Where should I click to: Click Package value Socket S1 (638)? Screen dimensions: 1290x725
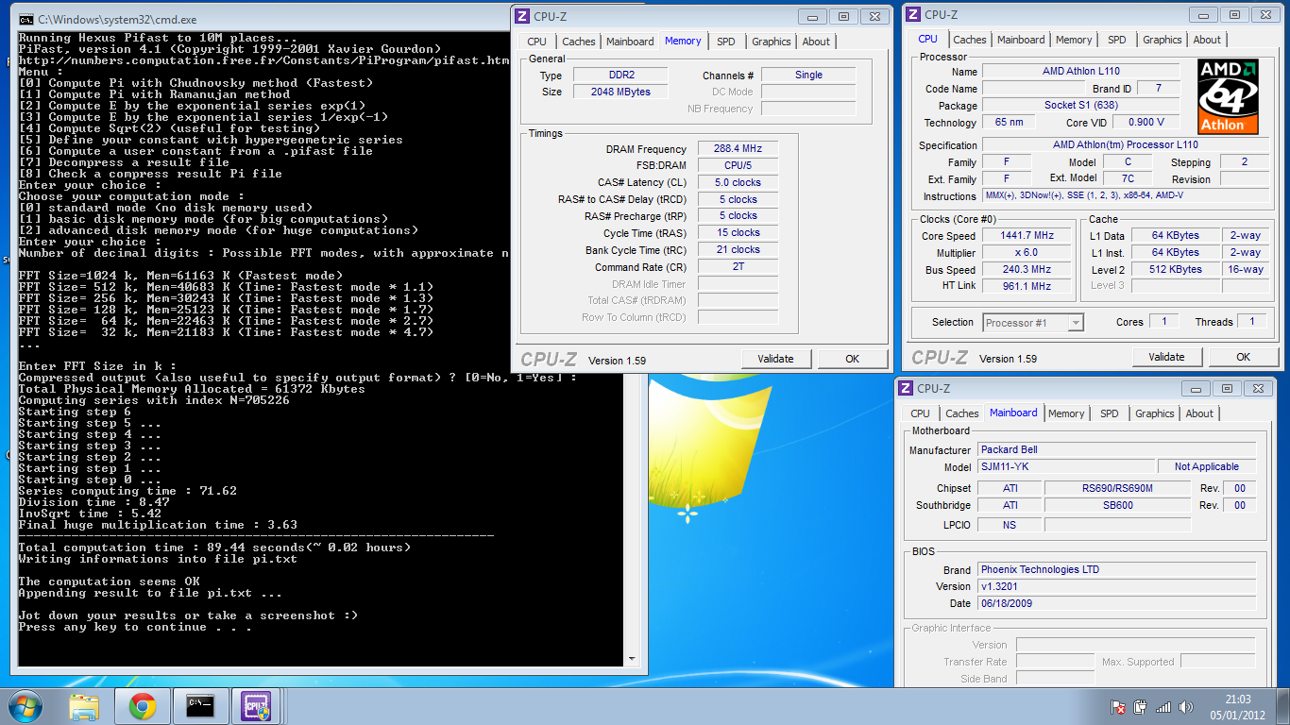pyautogui.click(x=1080, y=106)
